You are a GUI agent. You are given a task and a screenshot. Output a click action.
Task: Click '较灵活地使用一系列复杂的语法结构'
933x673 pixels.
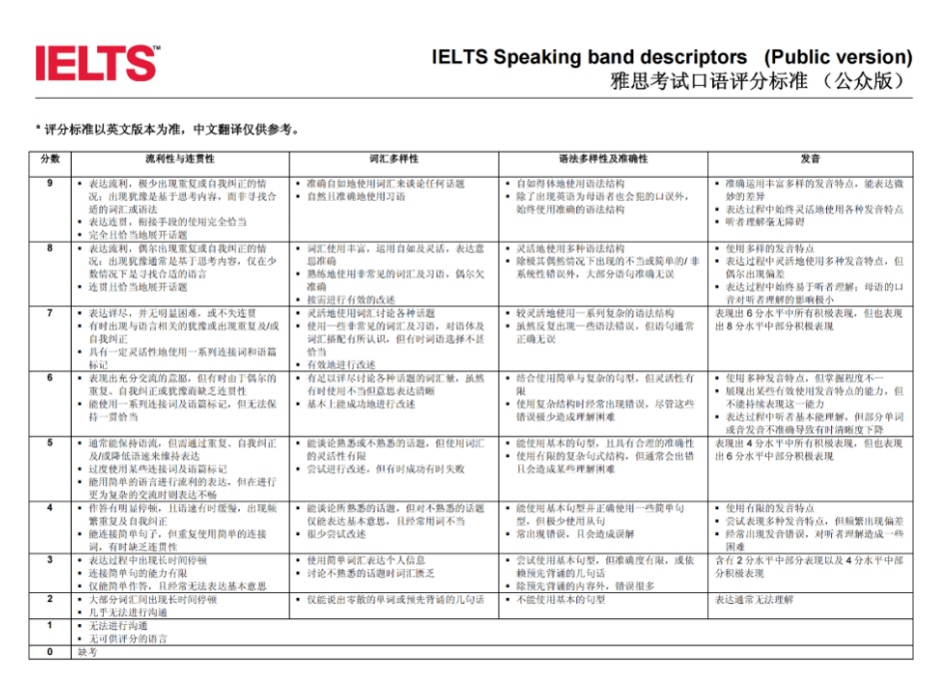coord(595,314)
